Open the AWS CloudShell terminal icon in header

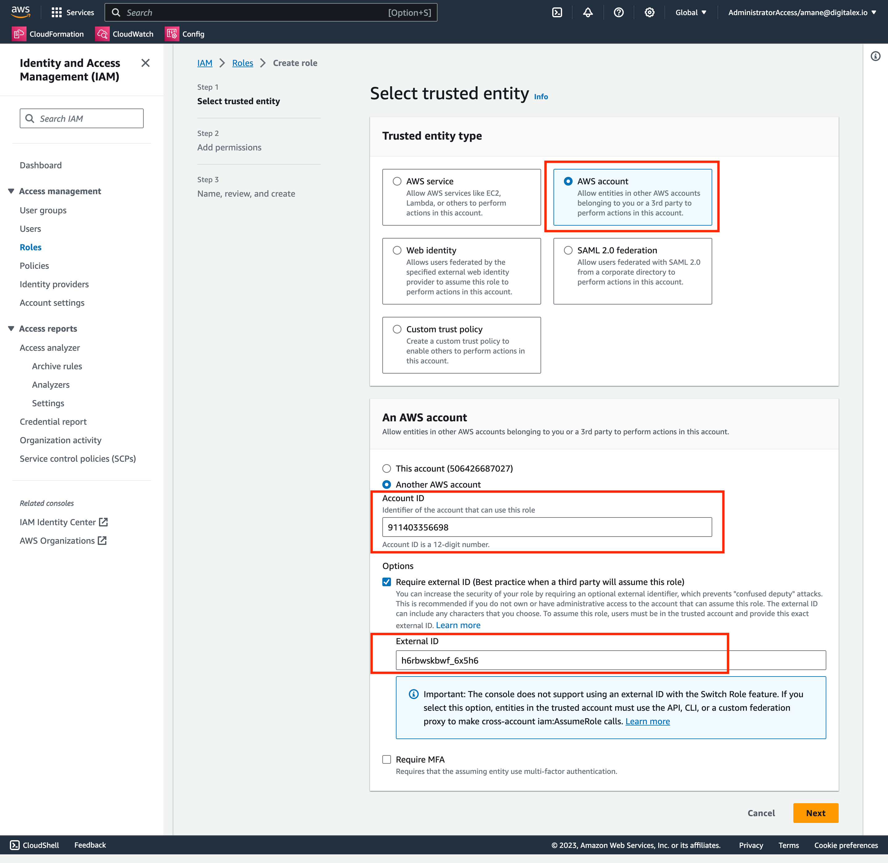pos(557,13)
